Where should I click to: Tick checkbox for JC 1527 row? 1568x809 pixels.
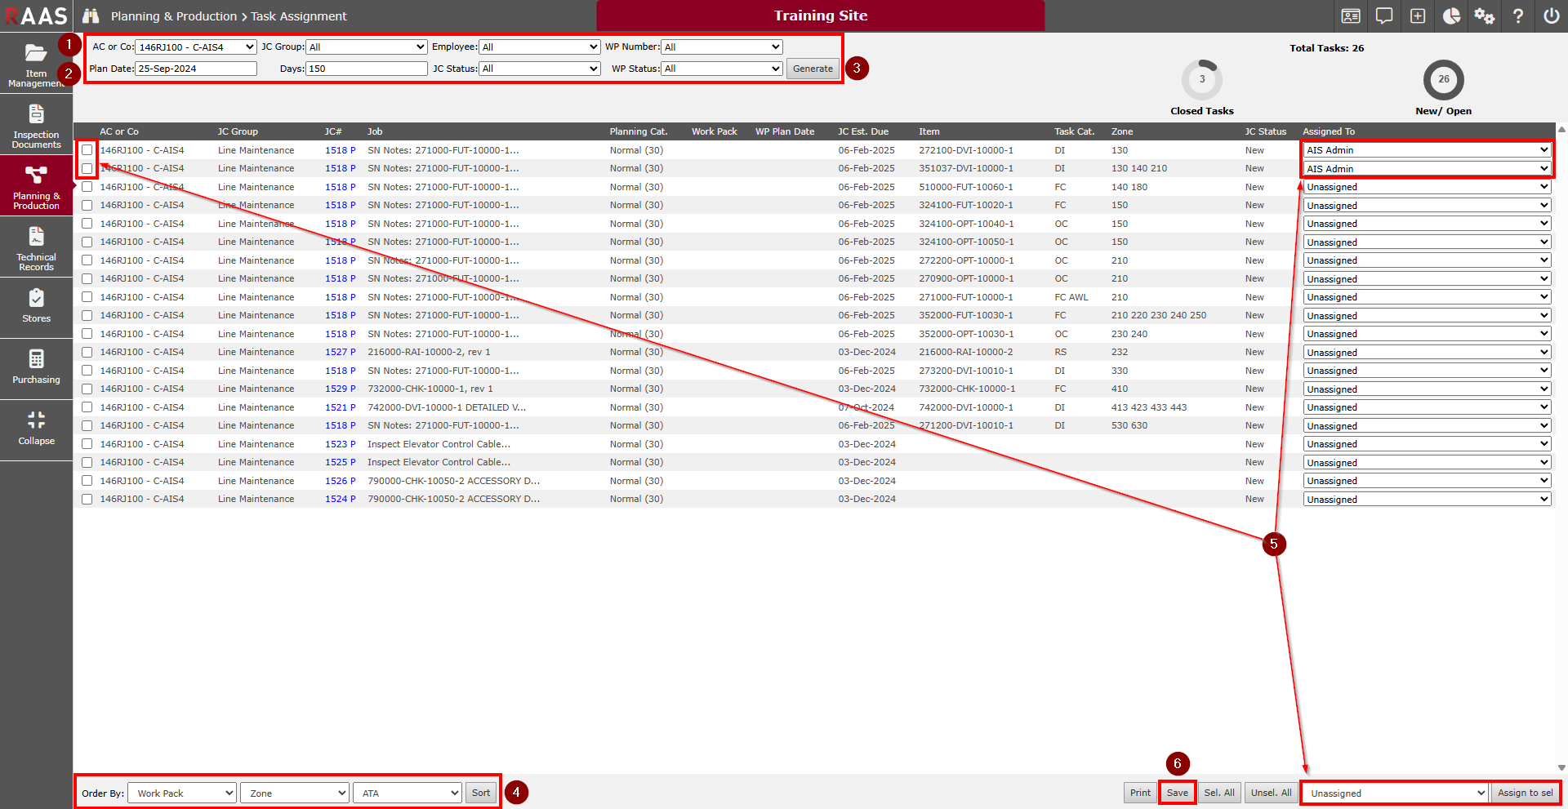tap(87, 352)
